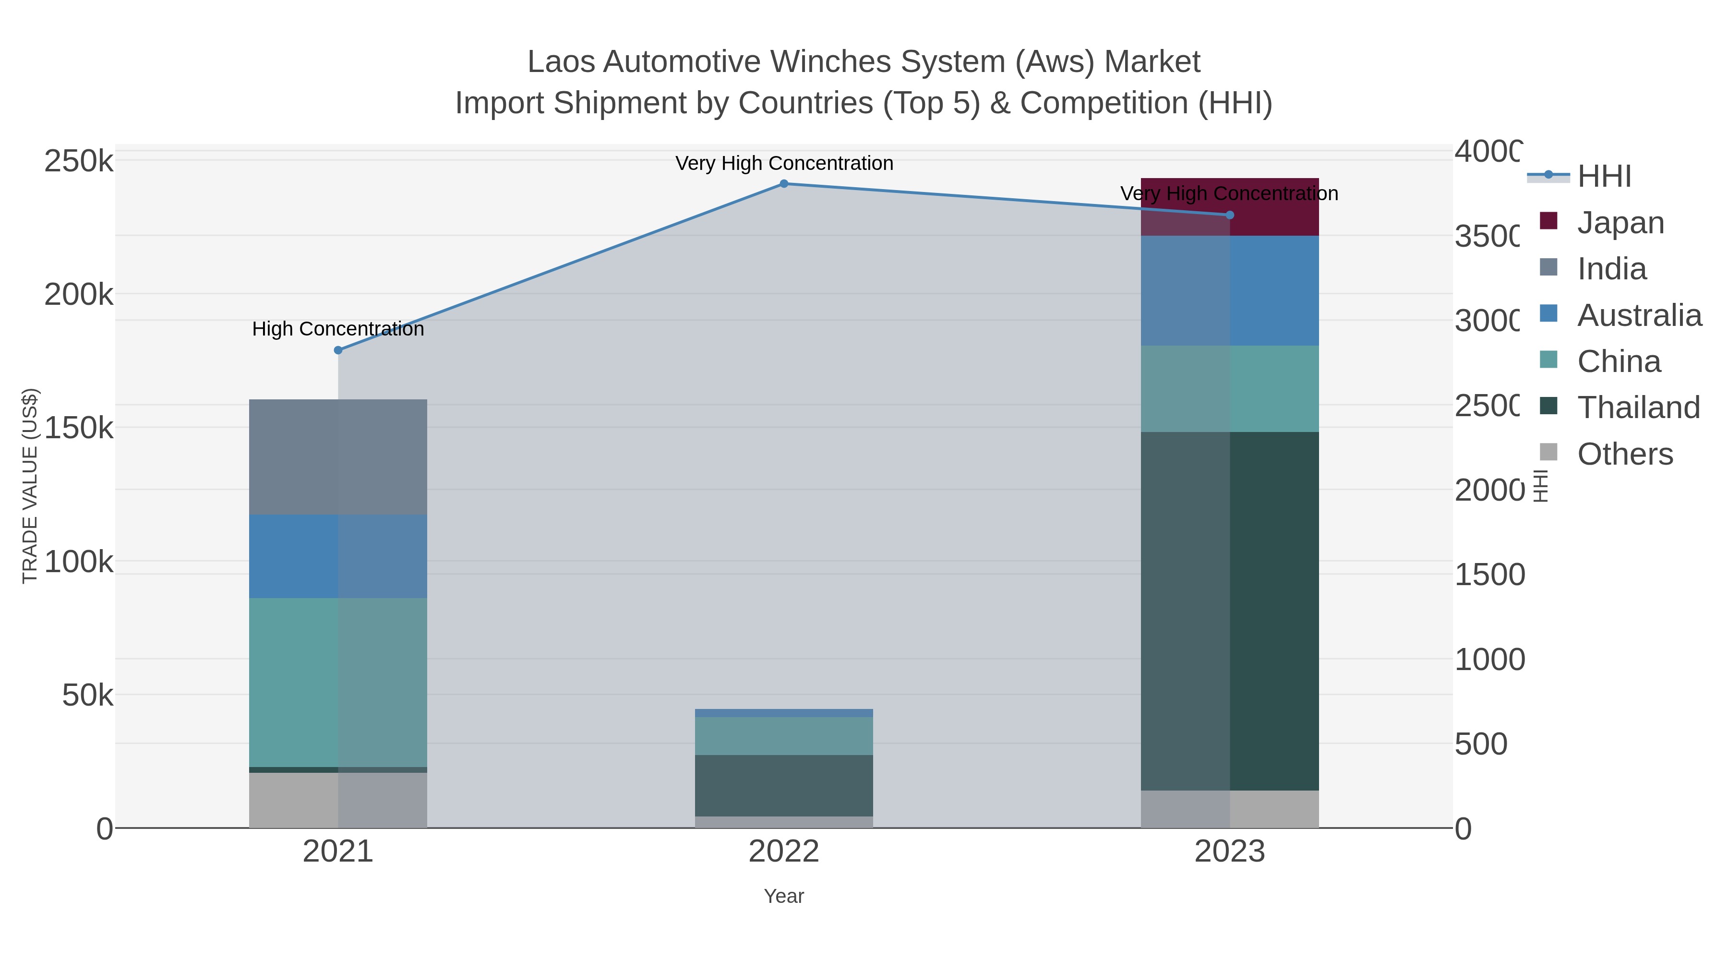Click the 'Very High Concentration' label above 2023

point(1229,194)
